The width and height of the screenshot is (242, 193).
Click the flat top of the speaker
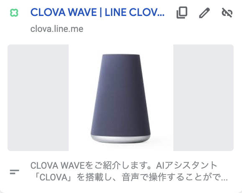click(121, 55)
